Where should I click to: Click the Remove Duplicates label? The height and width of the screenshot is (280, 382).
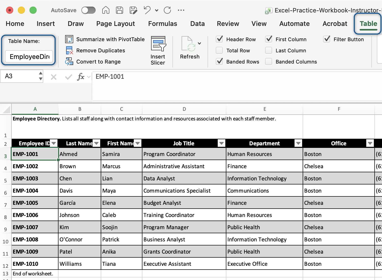coord(101,50)
